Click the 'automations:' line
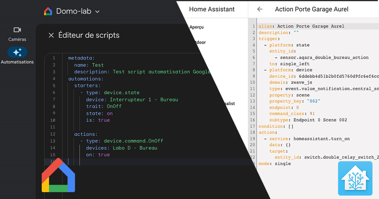Image resolution: width=379 pixels, height=199 pixels. point(86,79)
